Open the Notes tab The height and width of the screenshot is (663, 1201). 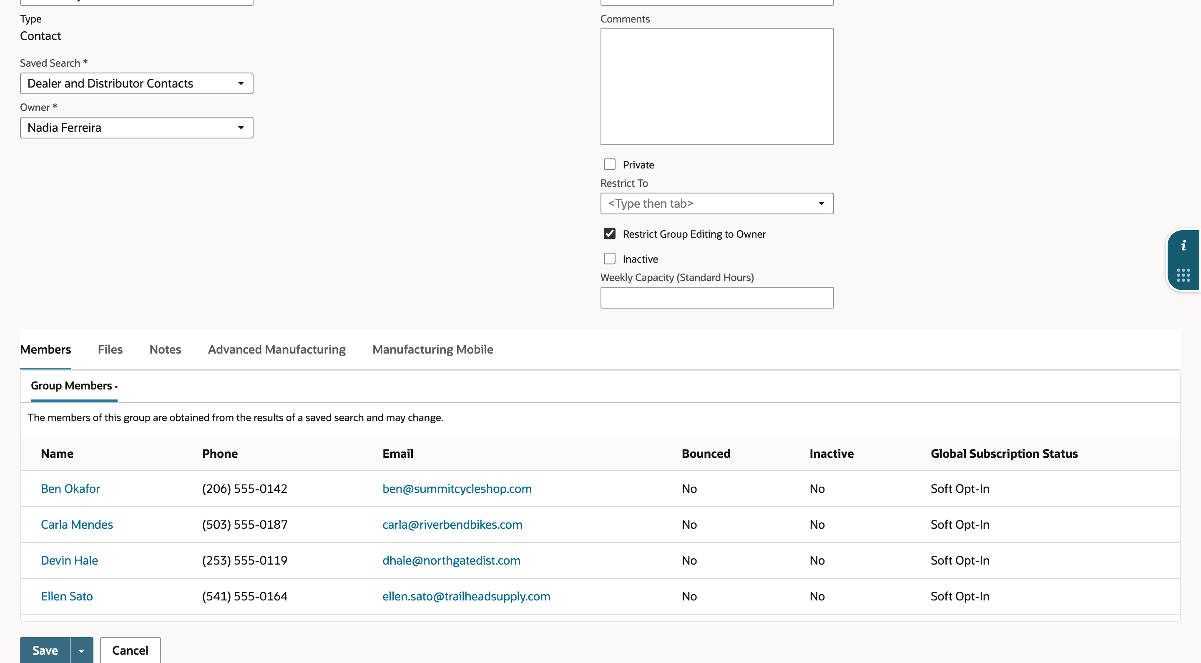pyautogui.click(x=165, y=350)
